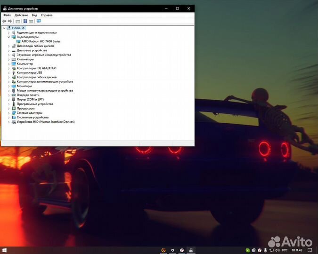This screenshot has height=254, width=318.
Task: Click the Контроллеры IDE ATA/ATAPI icon
Action: (x=14, y=68)
